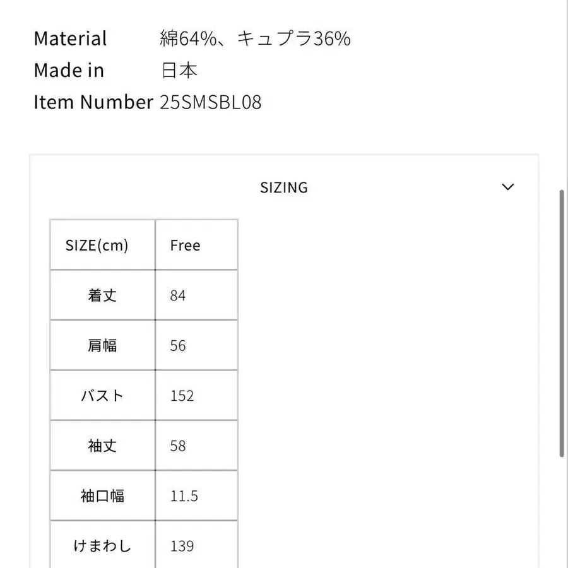Click the Material composition value text
Viewport: 568px width, 568px height.
(255, 39)
